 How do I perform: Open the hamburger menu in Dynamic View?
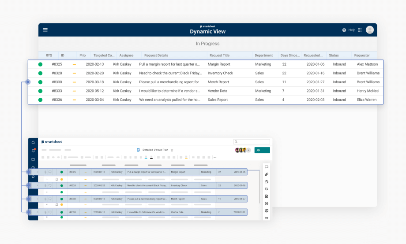[x=45, y=30]
